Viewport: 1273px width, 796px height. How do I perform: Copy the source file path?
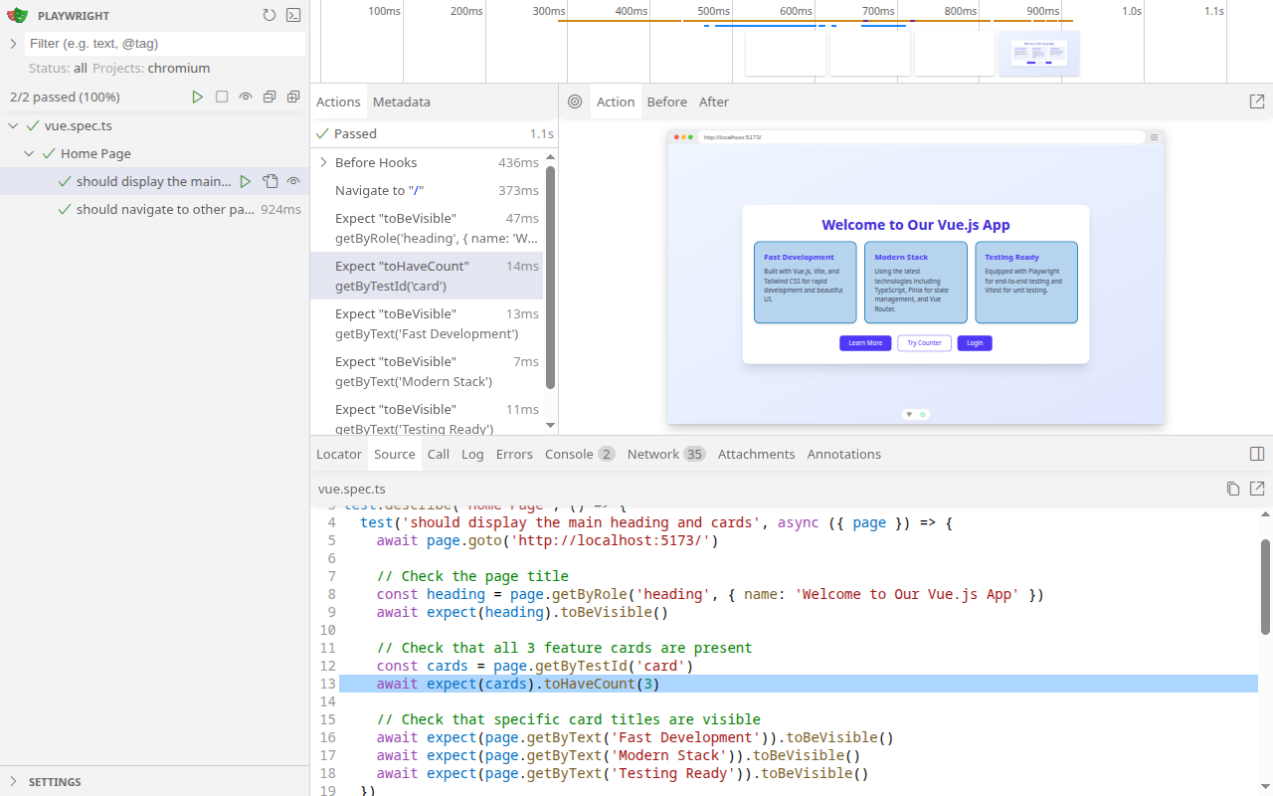pyautogui.click(x=1233, y=489)
